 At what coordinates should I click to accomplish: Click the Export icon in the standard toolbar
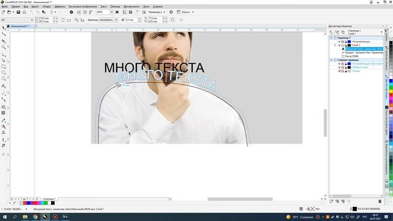point(85,12)
